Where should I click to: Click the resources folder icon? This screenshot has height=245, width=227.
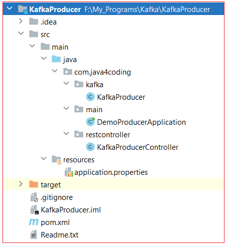tap(57, 160)
